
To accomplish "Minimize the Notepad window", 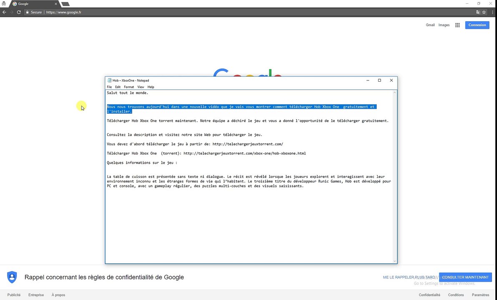I will (x=368, y=80).
